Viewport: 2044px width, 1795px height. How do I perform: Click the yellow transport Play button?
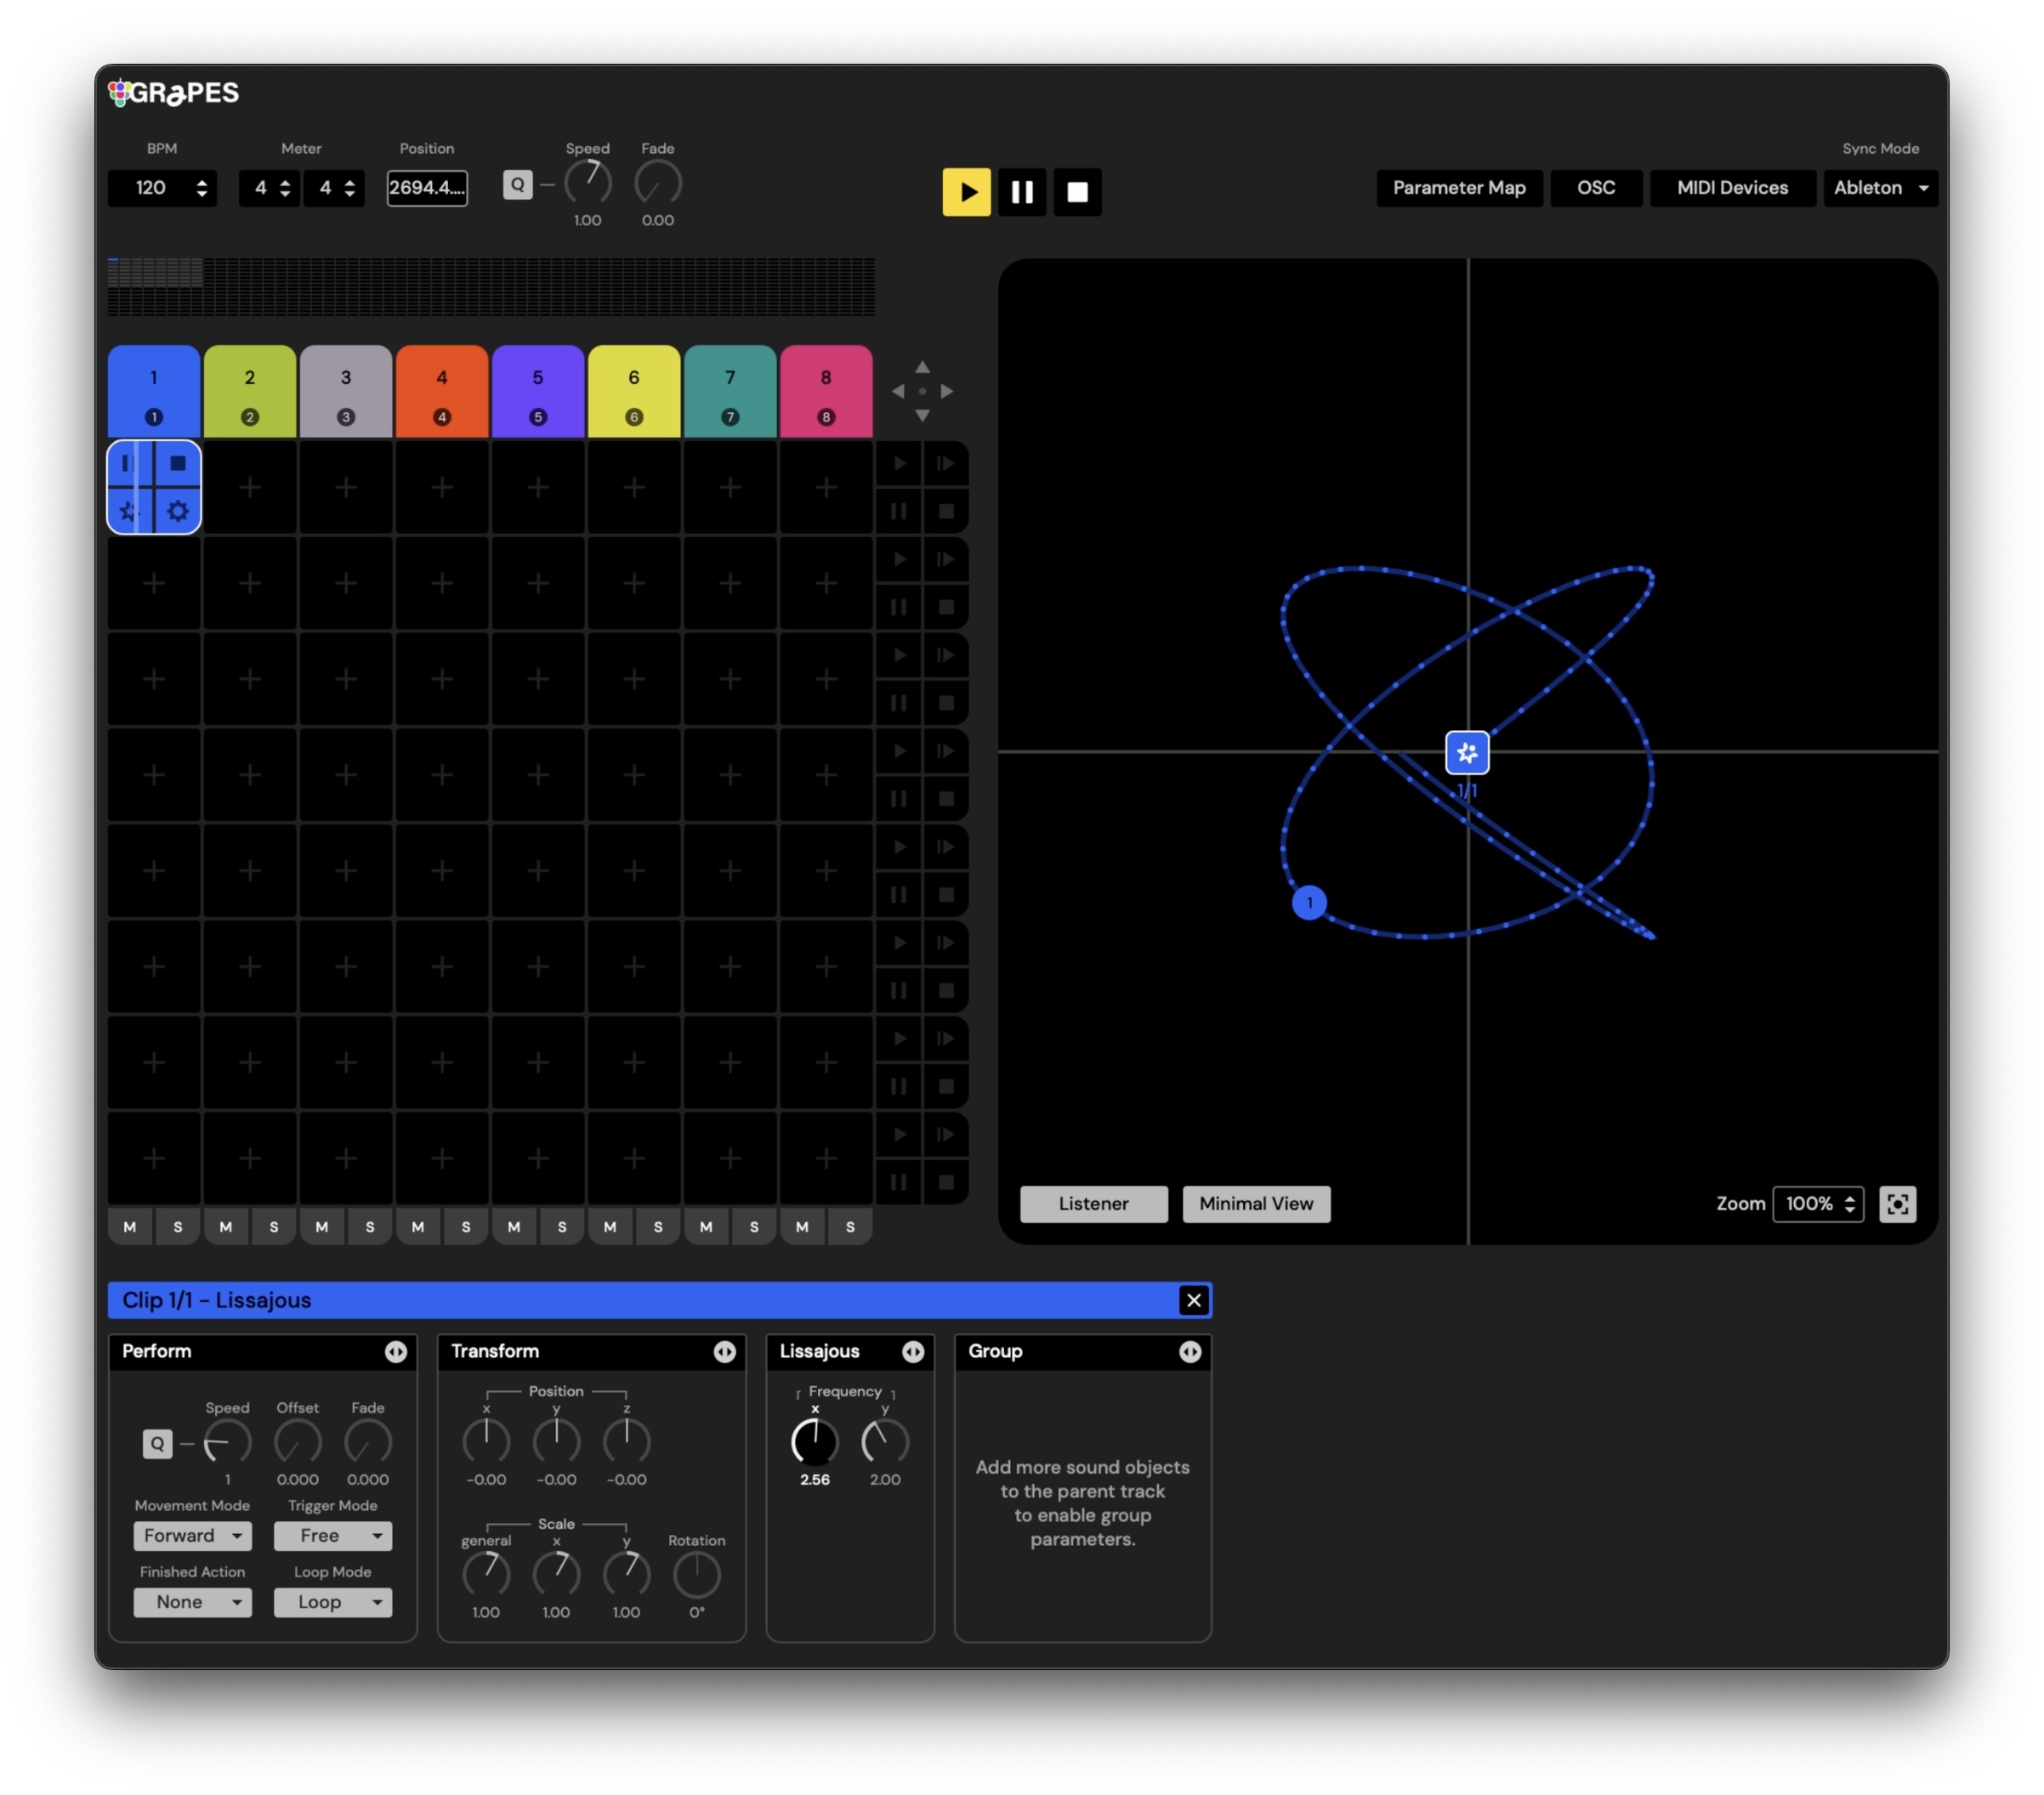pos(966,192)
